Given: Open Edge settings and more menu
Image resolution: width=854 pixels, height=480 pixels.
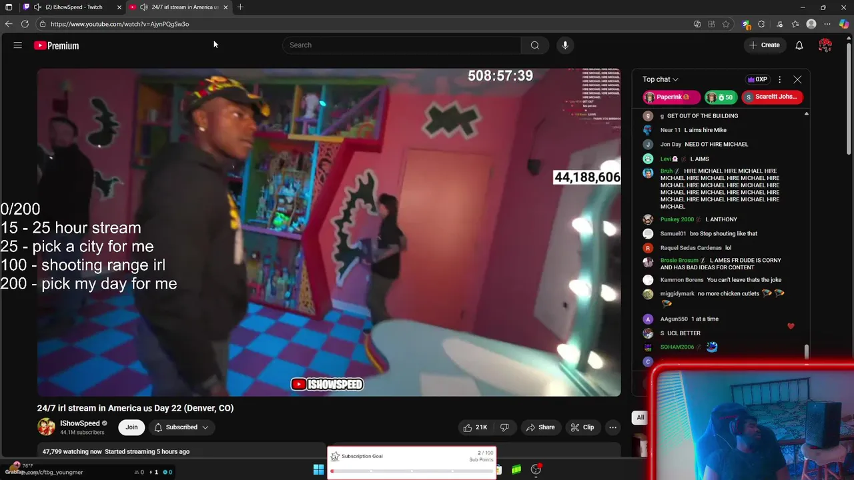Looking at the screenshot, I should pos(827,24).
